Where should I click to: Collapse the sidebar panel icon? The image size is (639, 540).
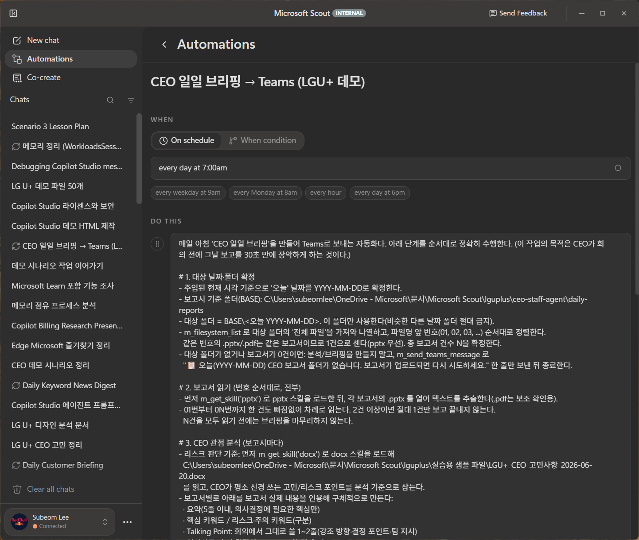click(13, 13)
